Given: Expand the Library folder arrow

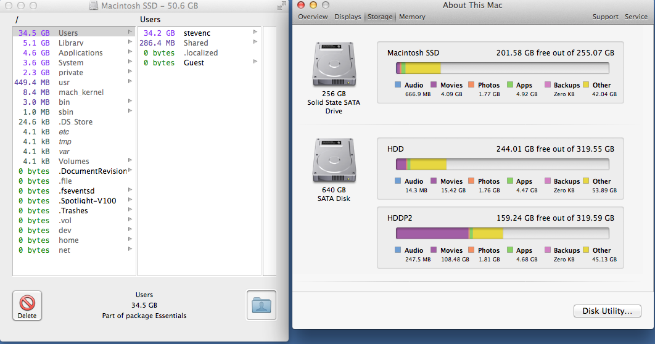Looking at the screenshot, I should pyautogui.click(x=130, y=42).
